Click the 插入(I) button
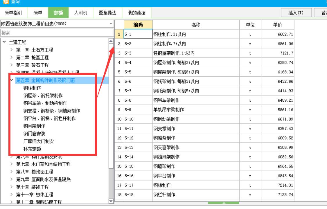 pos(296,13)
